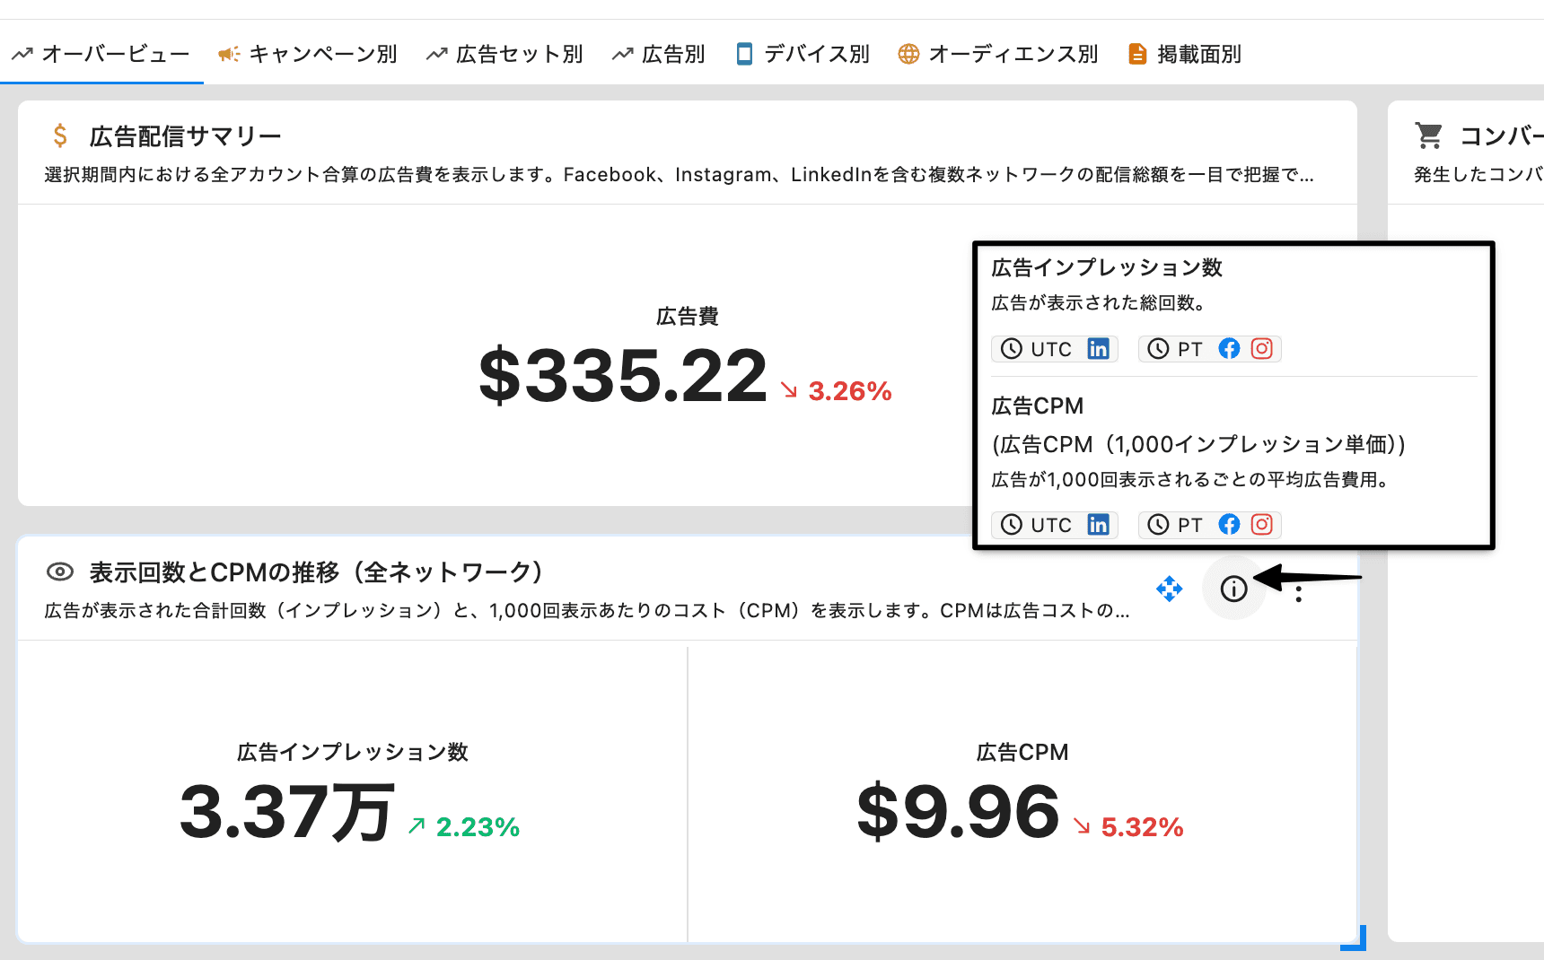Click the info icon on the CPM widget
Image resolution: width=1544 pixels, height=960 pixels.
1233,589
